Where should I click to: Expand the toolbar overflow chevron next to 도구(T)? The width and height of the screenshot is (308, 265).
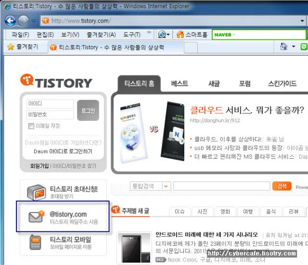click(149, 34)
